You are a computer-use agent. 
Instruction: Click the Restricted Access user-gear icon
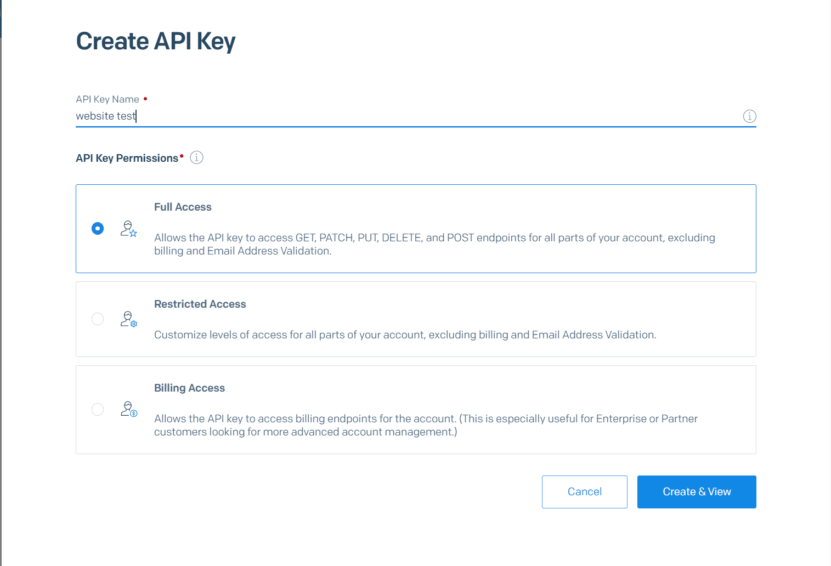(x=128, y=319)
